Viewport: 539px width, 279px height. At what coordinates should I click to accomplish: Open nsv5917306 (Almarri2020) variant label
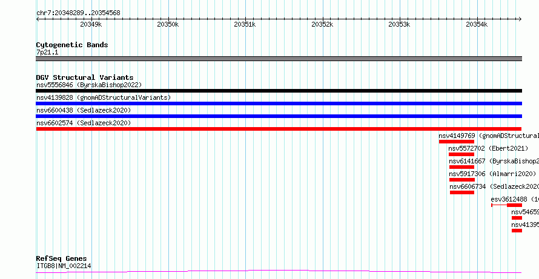[x=492, y=174]
